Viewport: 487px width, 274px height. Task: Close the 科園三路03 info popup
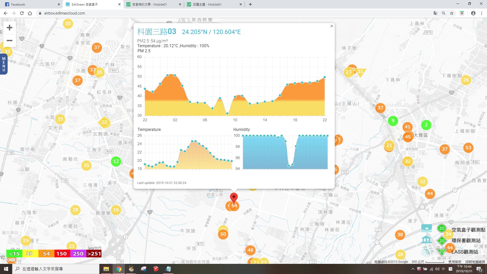tap(332, 26)
